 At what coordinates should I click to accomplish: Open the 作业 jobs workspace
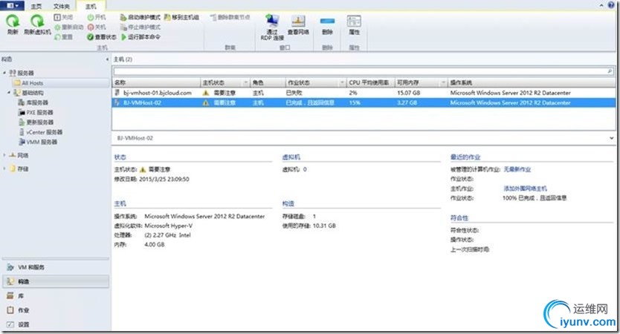tap(55, 310)
